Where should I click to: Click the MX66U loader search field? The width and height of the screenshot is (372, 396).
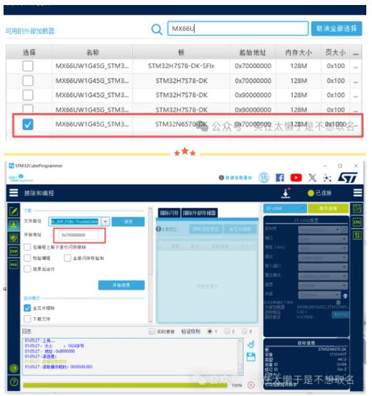[x=238, y=29]
